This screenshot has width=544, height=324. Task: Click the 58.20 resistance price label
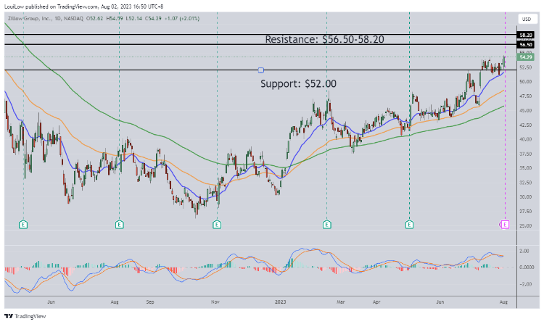pyautogui.click(x=526, y=35)
